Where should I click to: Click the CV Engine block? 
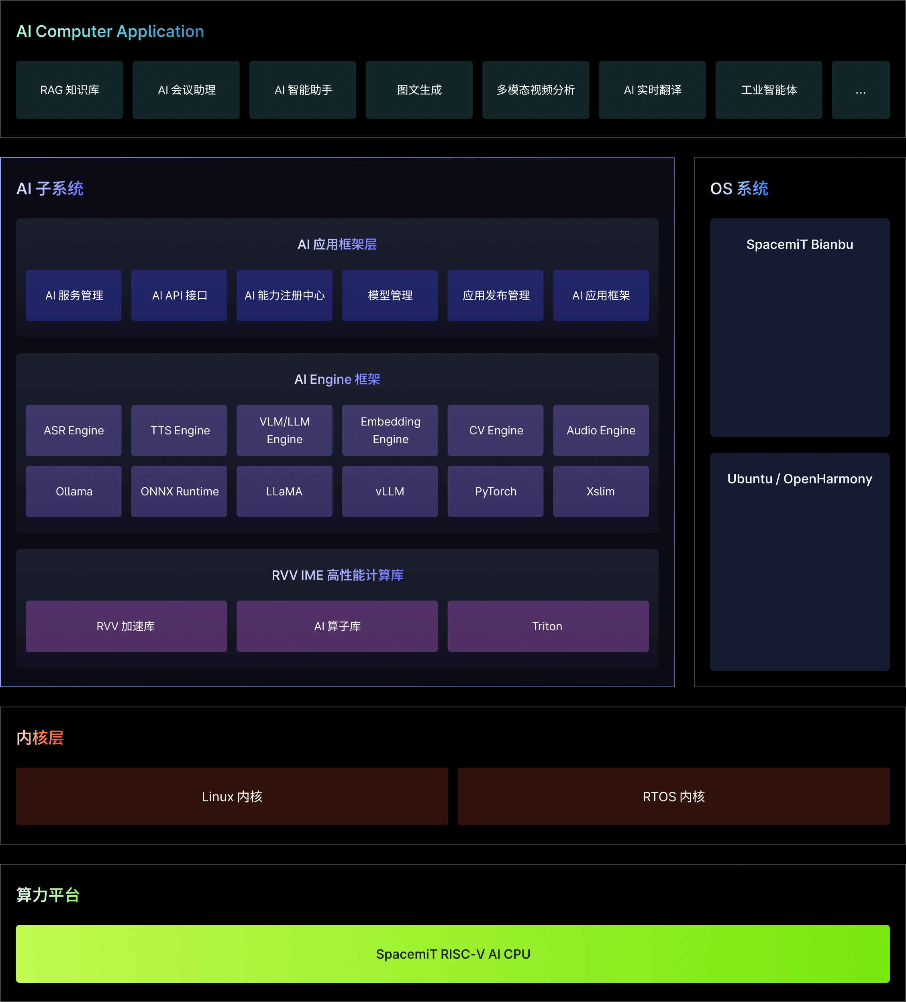point(495,430)
